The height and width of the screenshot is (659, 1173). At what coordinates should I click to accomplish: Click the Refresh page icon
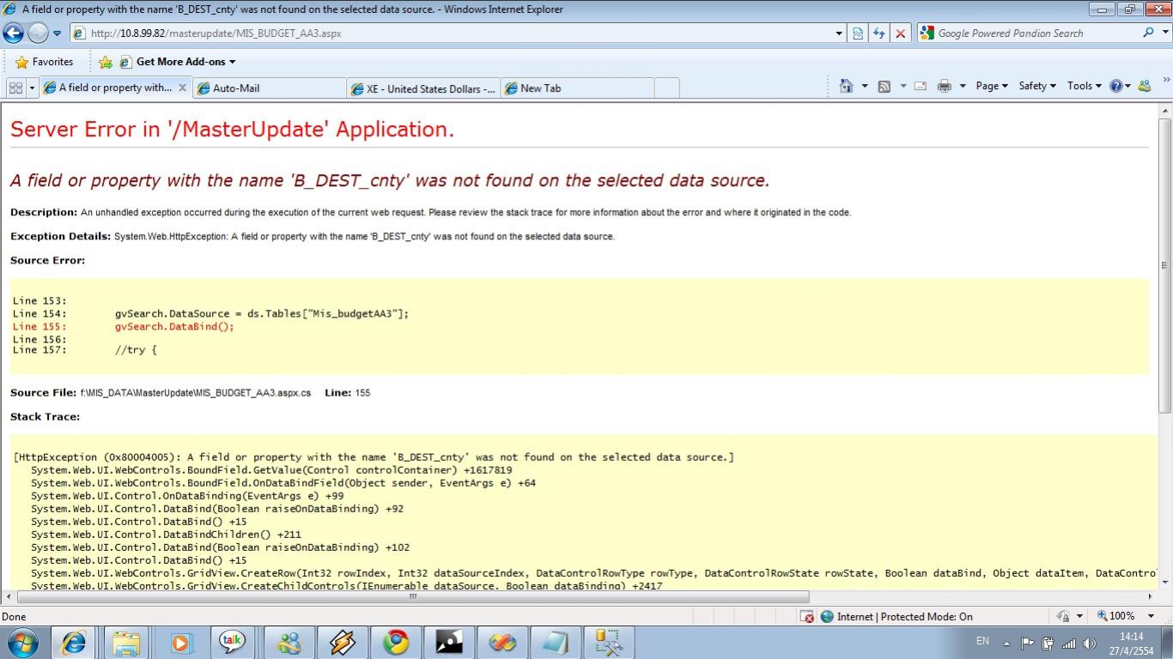pyautogui.click(x=878, y=33)
